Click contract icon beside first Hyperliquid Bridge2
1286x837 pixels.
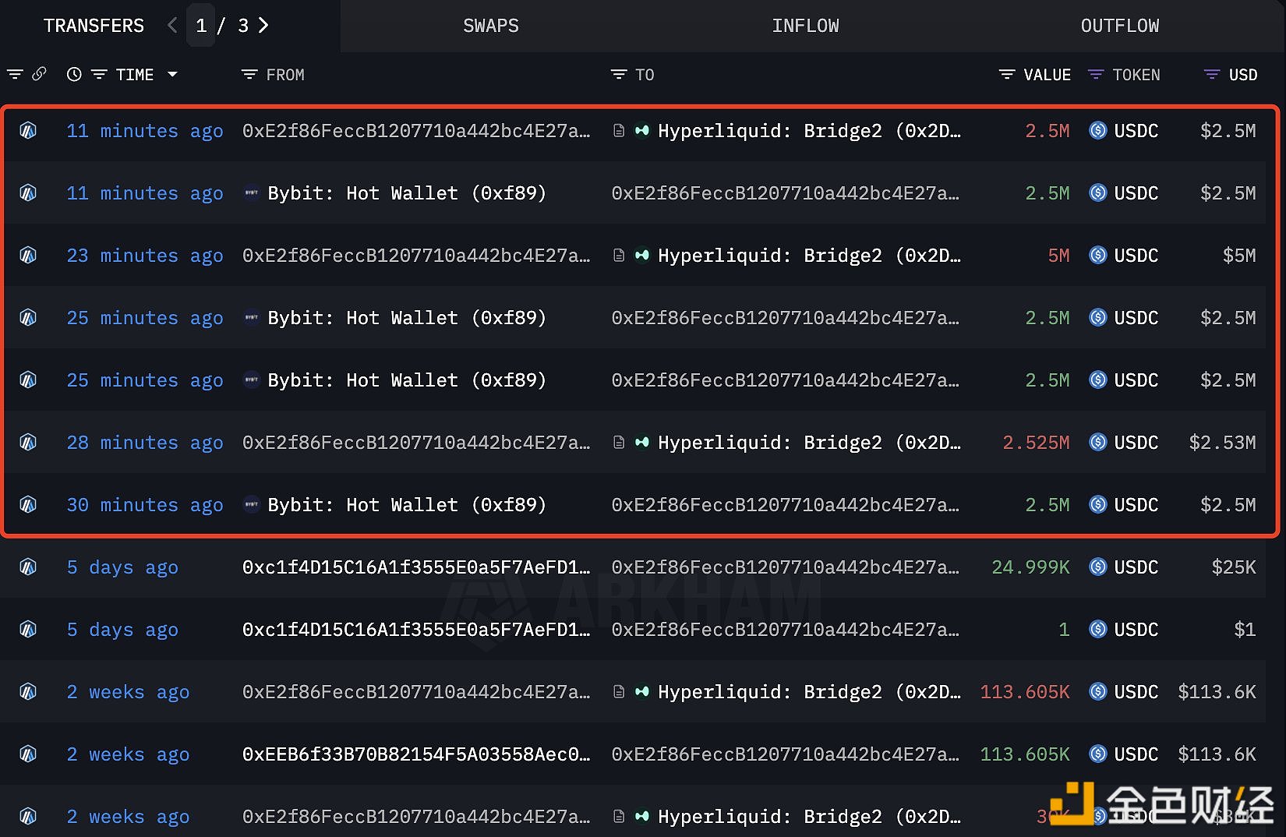pyautogui.click(x=619, y=131)
